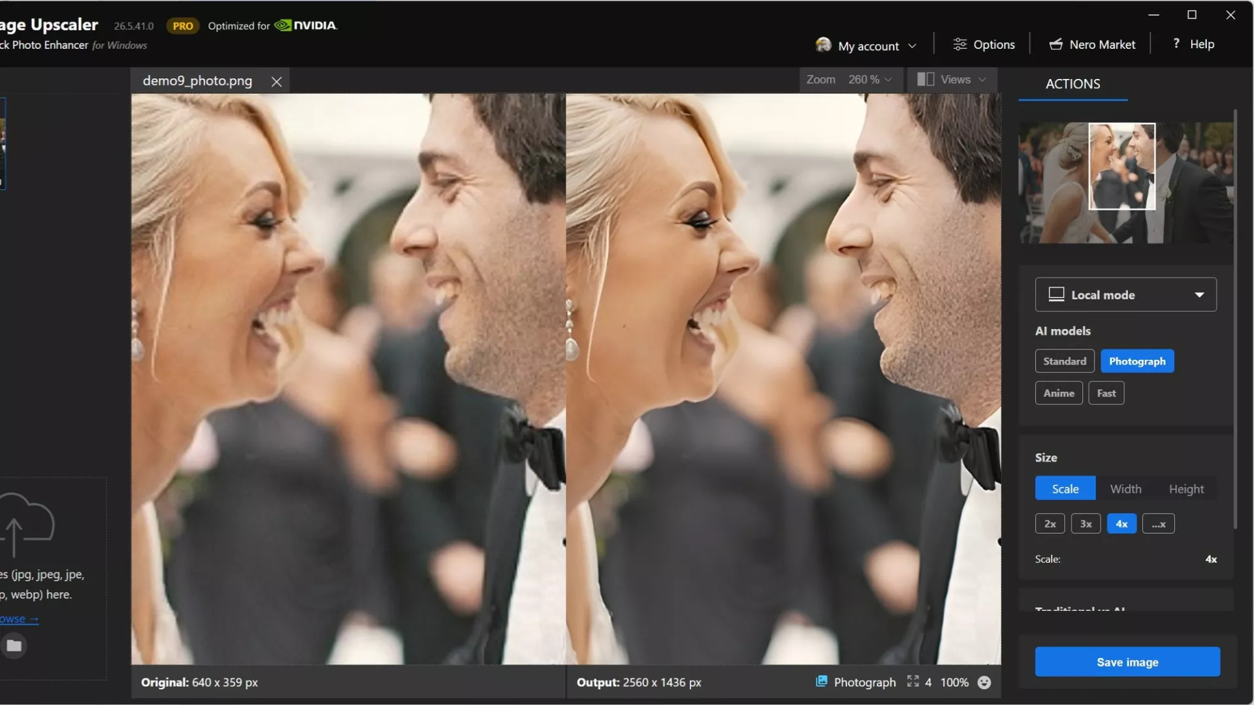This screenshot has height=705, width=1254.
Task: Click the Save image button
Action: pyautogui.click(x=1127, y=662)
